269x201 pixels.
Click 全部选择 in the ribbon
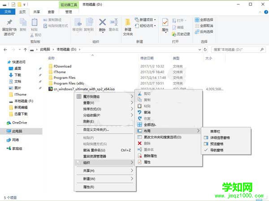tap(204, 20)
